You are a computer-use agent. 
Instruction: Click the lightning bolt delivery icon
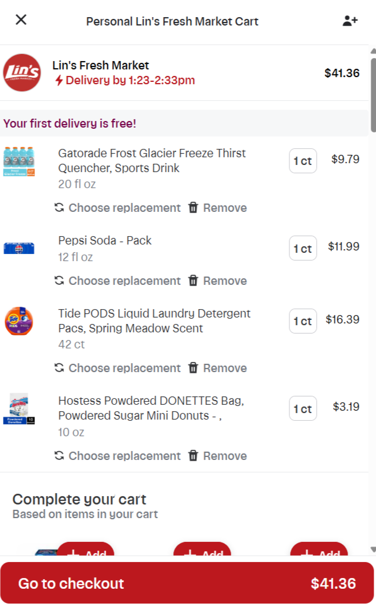(59, 81)
